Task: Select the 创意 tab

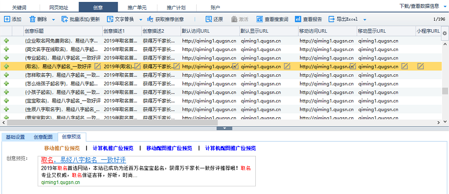Action: 98,7
